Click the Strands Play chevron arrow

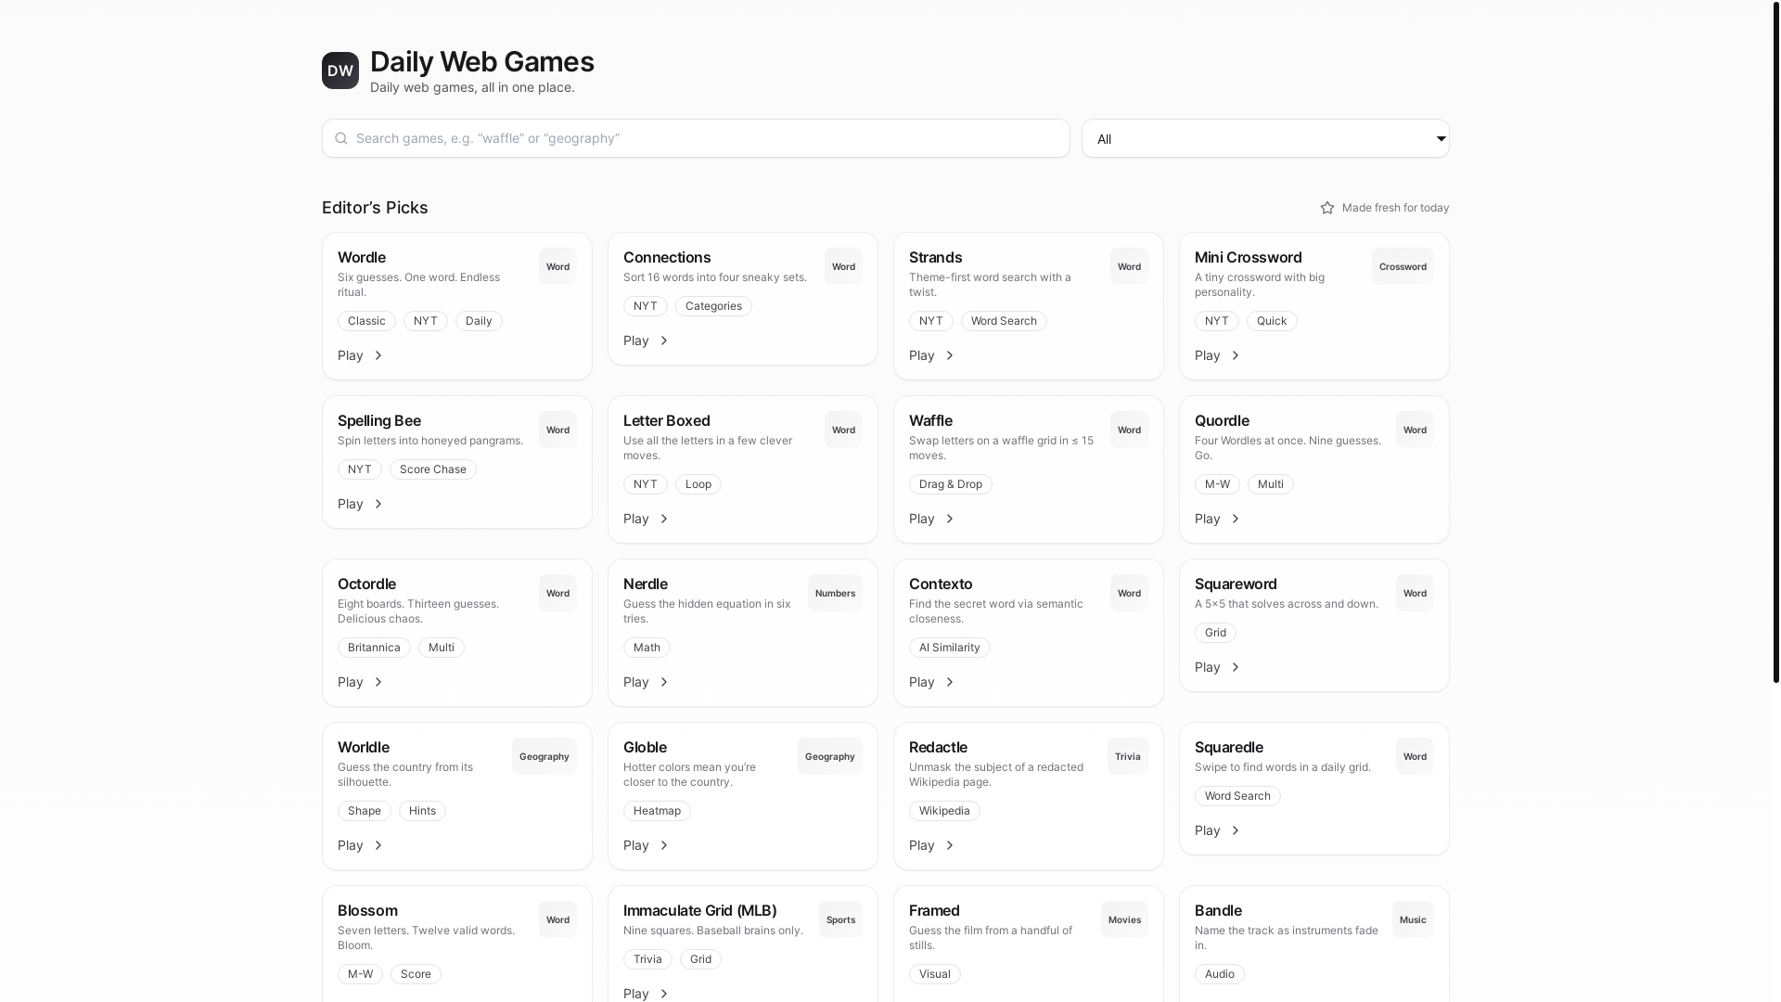pos(950,355)
